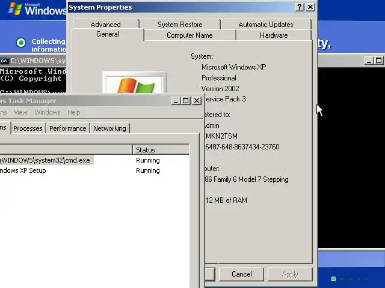The image size is (385, 288).
Task: Close the System Properties dialog
Action: coord(310,7)
